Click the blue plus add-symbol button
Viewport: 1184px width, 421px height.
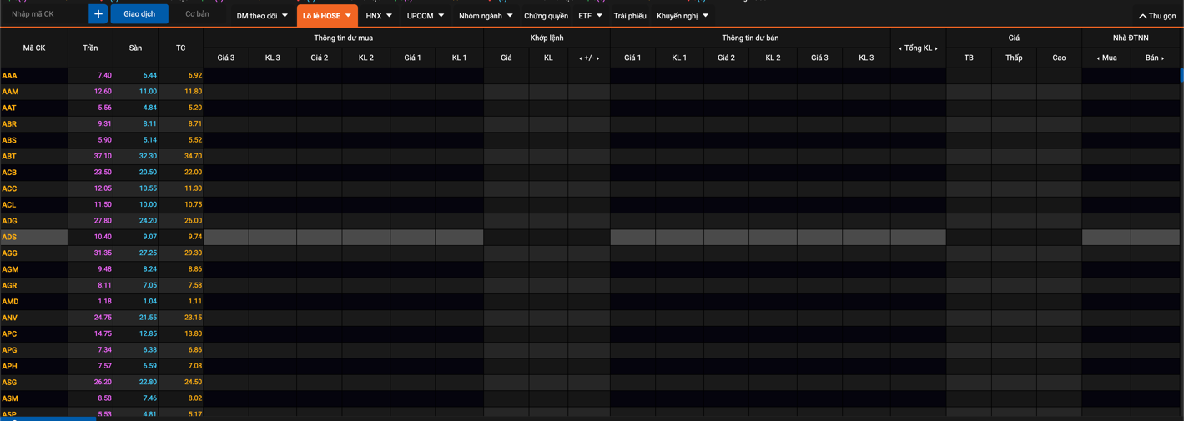(x=98, y=14)
